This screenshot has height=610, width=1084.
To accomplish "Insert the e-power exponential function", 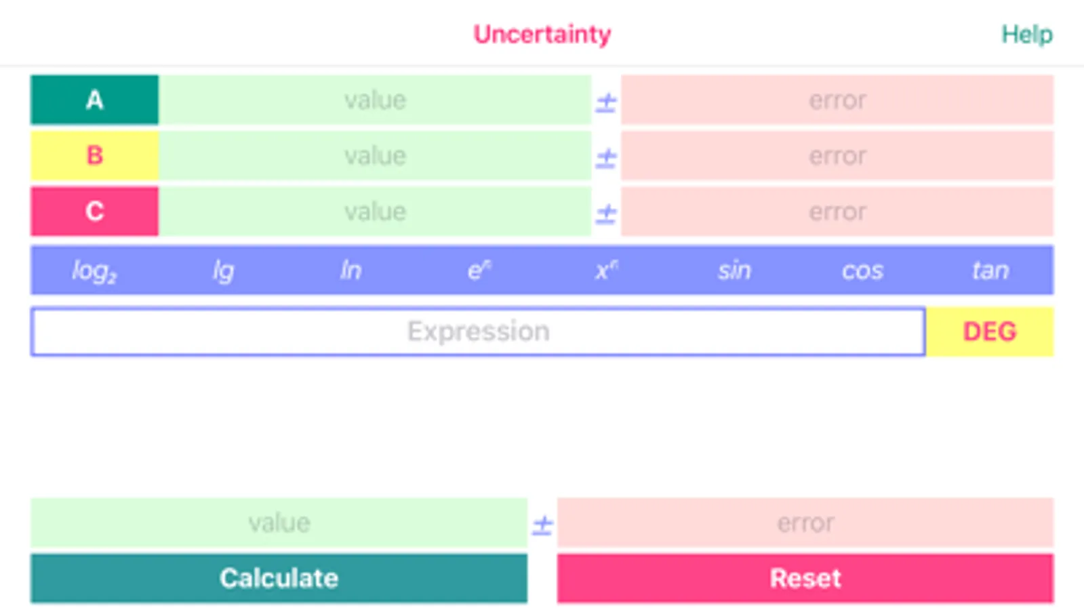I will click(479, 270).
